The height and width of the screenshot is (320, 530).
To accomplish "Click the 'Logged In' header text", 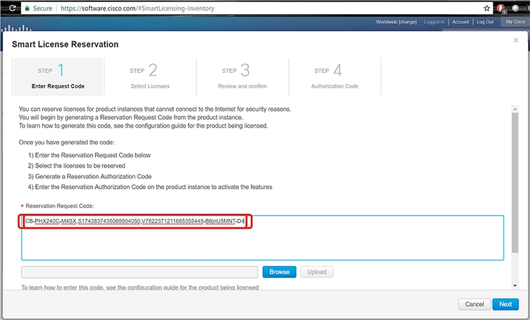I will [x=434, y=22].
